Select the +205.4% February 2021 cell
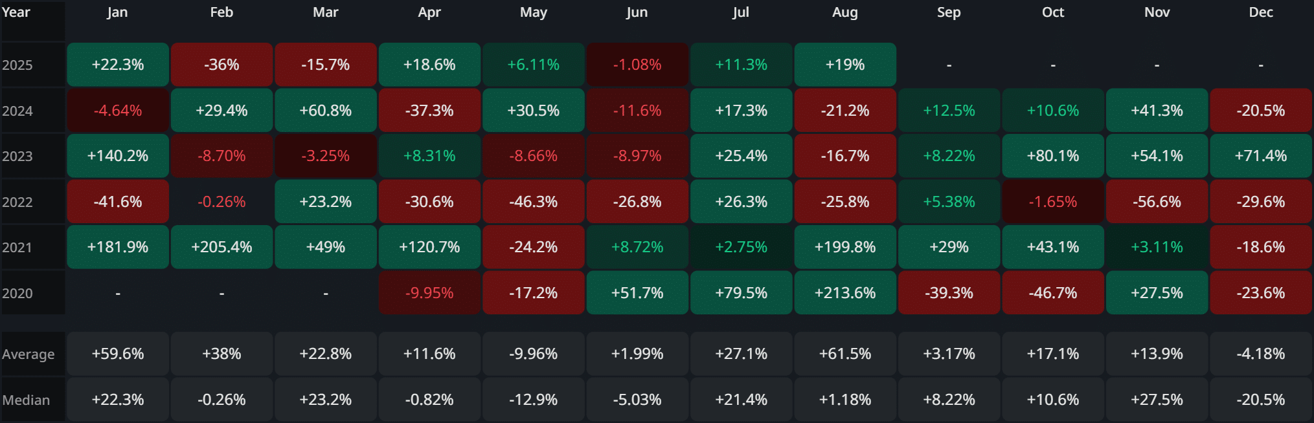This screenshot has height=423, width=1314. tap(221, 247)
